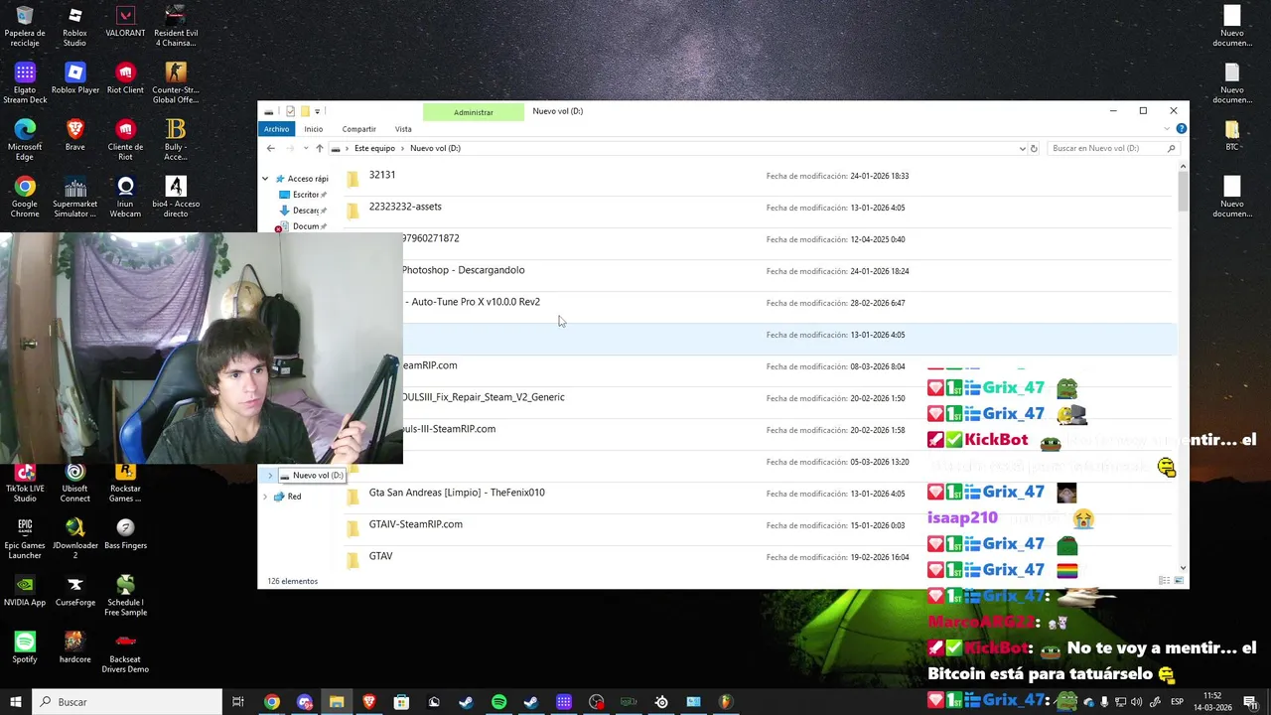The height and width of the screenshot is (715, 1271).
Task: Click the Explorer vertical scrollbar thumb
Action: click(1183, 191)
